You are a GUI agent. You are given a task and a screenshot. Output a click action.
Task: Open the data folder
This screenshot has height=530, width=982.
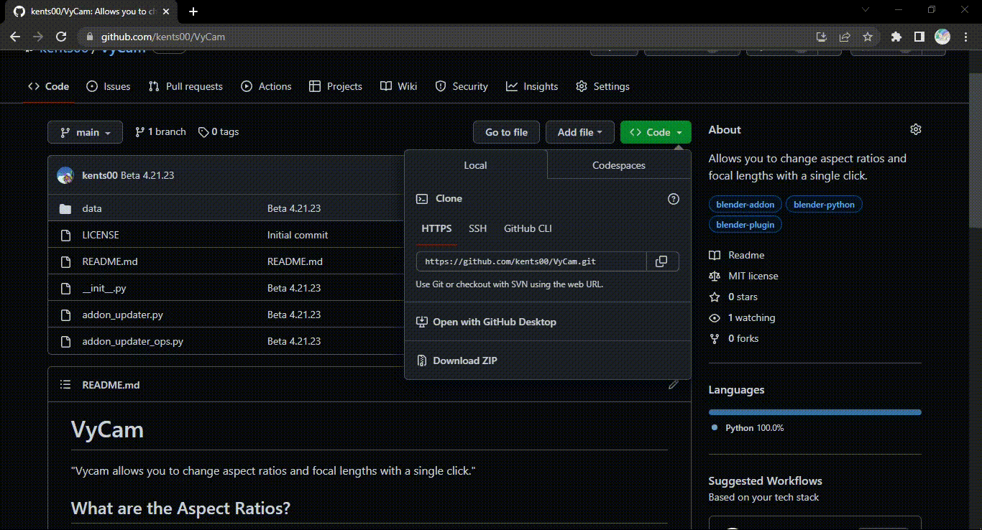pos(92,208)
